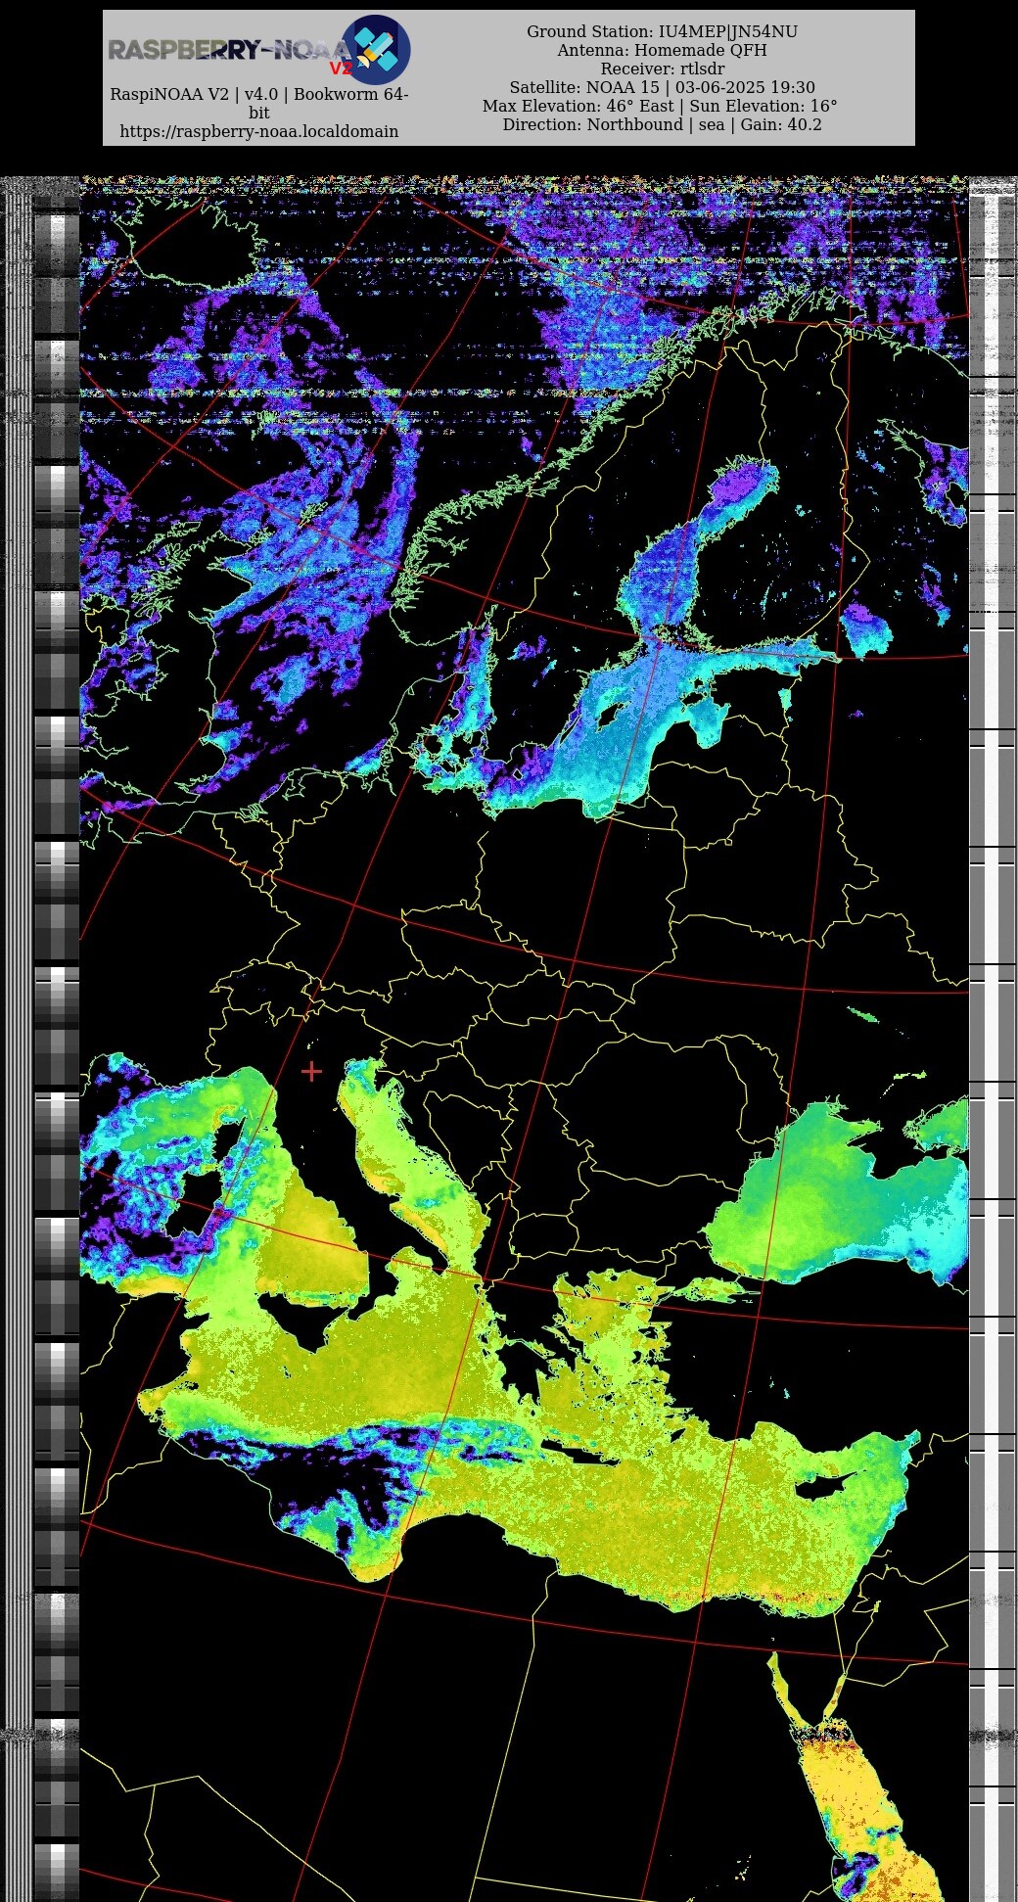Click 'RaspiNOAA V2 | v4.0 | Bookworm 64-bit' text
This screenshot has height=1902, width=1018.
click(x=259, y=104)
